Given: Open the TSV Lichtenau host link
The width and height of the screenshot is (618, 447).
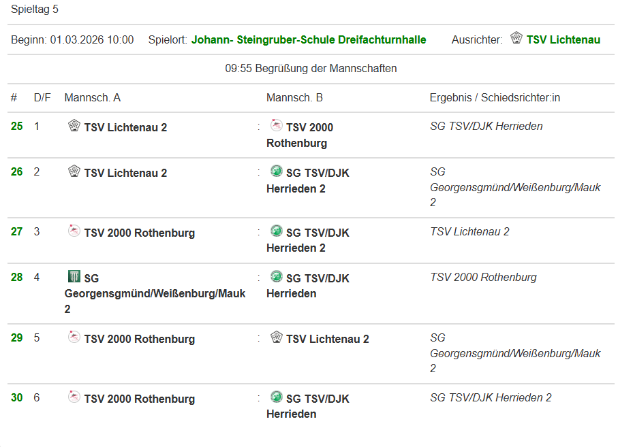Looking at the screenshot, I should [x=563, y=39].
